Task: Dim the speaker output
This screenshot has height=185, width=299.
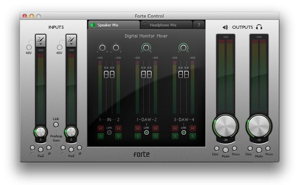Action: 216,148
